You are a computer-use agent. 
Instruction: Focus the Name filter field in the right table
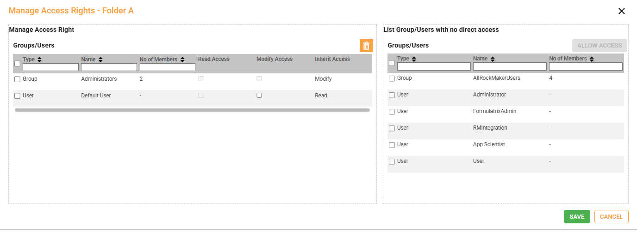[x=510, y=67]
